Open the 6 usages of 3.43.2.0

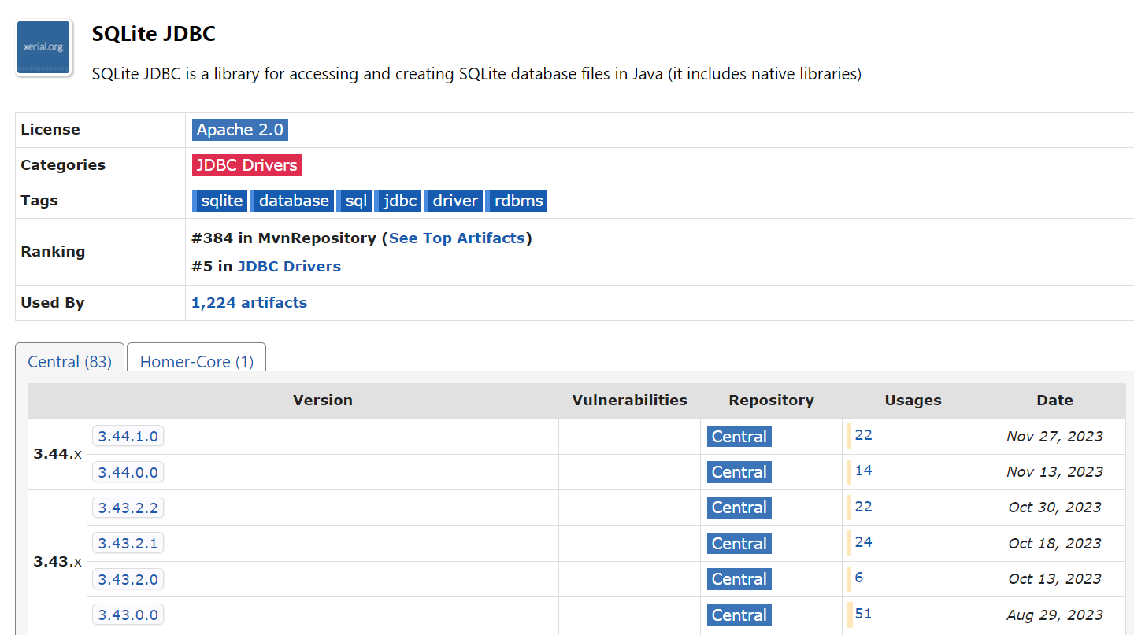click(859, 578)
